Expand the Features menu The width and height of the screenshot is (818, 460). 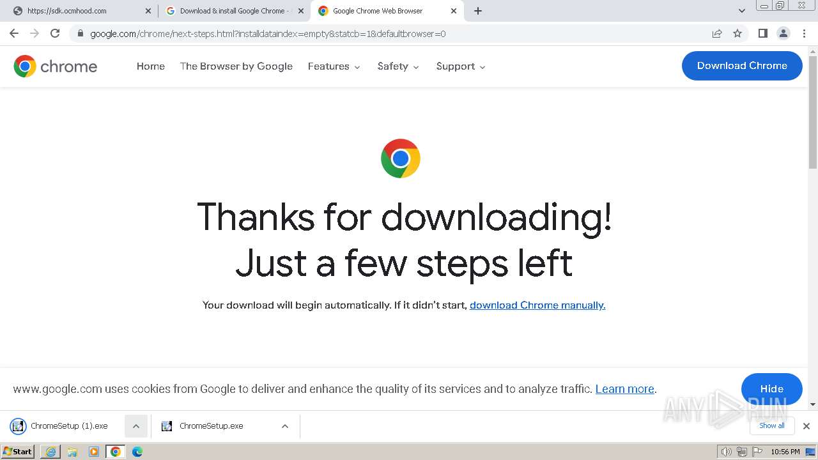(334, 66)
